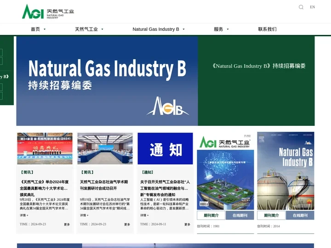
Task: Open the Natural Gas Industry B journal cover
Action: point(285,171)
